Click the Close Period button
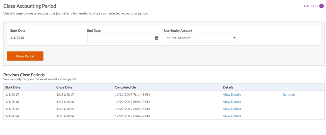The height and width of the screenshot is (135, 326). coord(25,56)
